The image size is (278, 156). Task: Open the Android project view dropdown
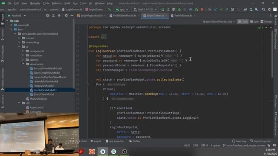[x=17, y=16]
